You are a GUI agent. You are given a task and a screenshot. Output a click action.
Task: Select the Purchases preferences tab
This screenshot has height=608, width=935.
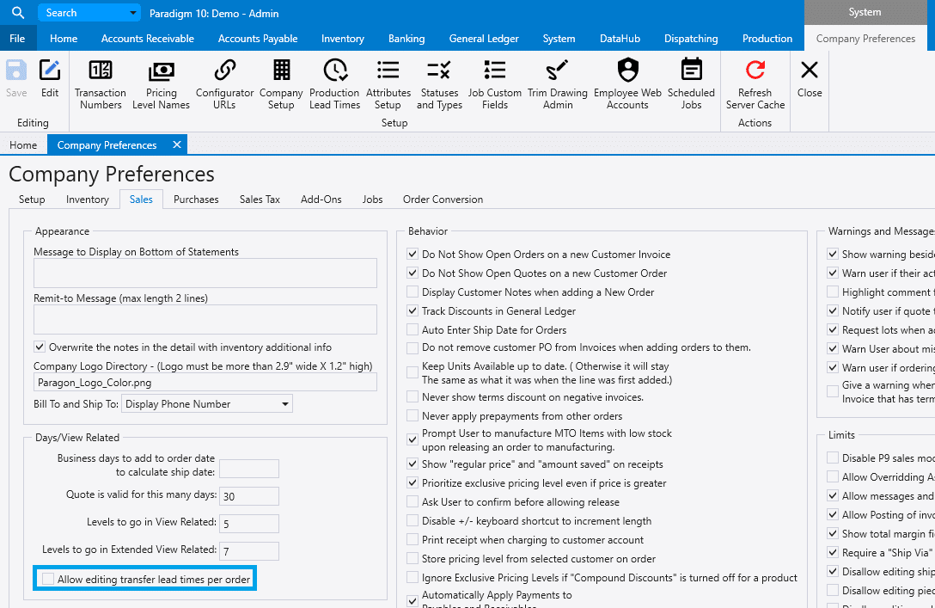point(196,200)
